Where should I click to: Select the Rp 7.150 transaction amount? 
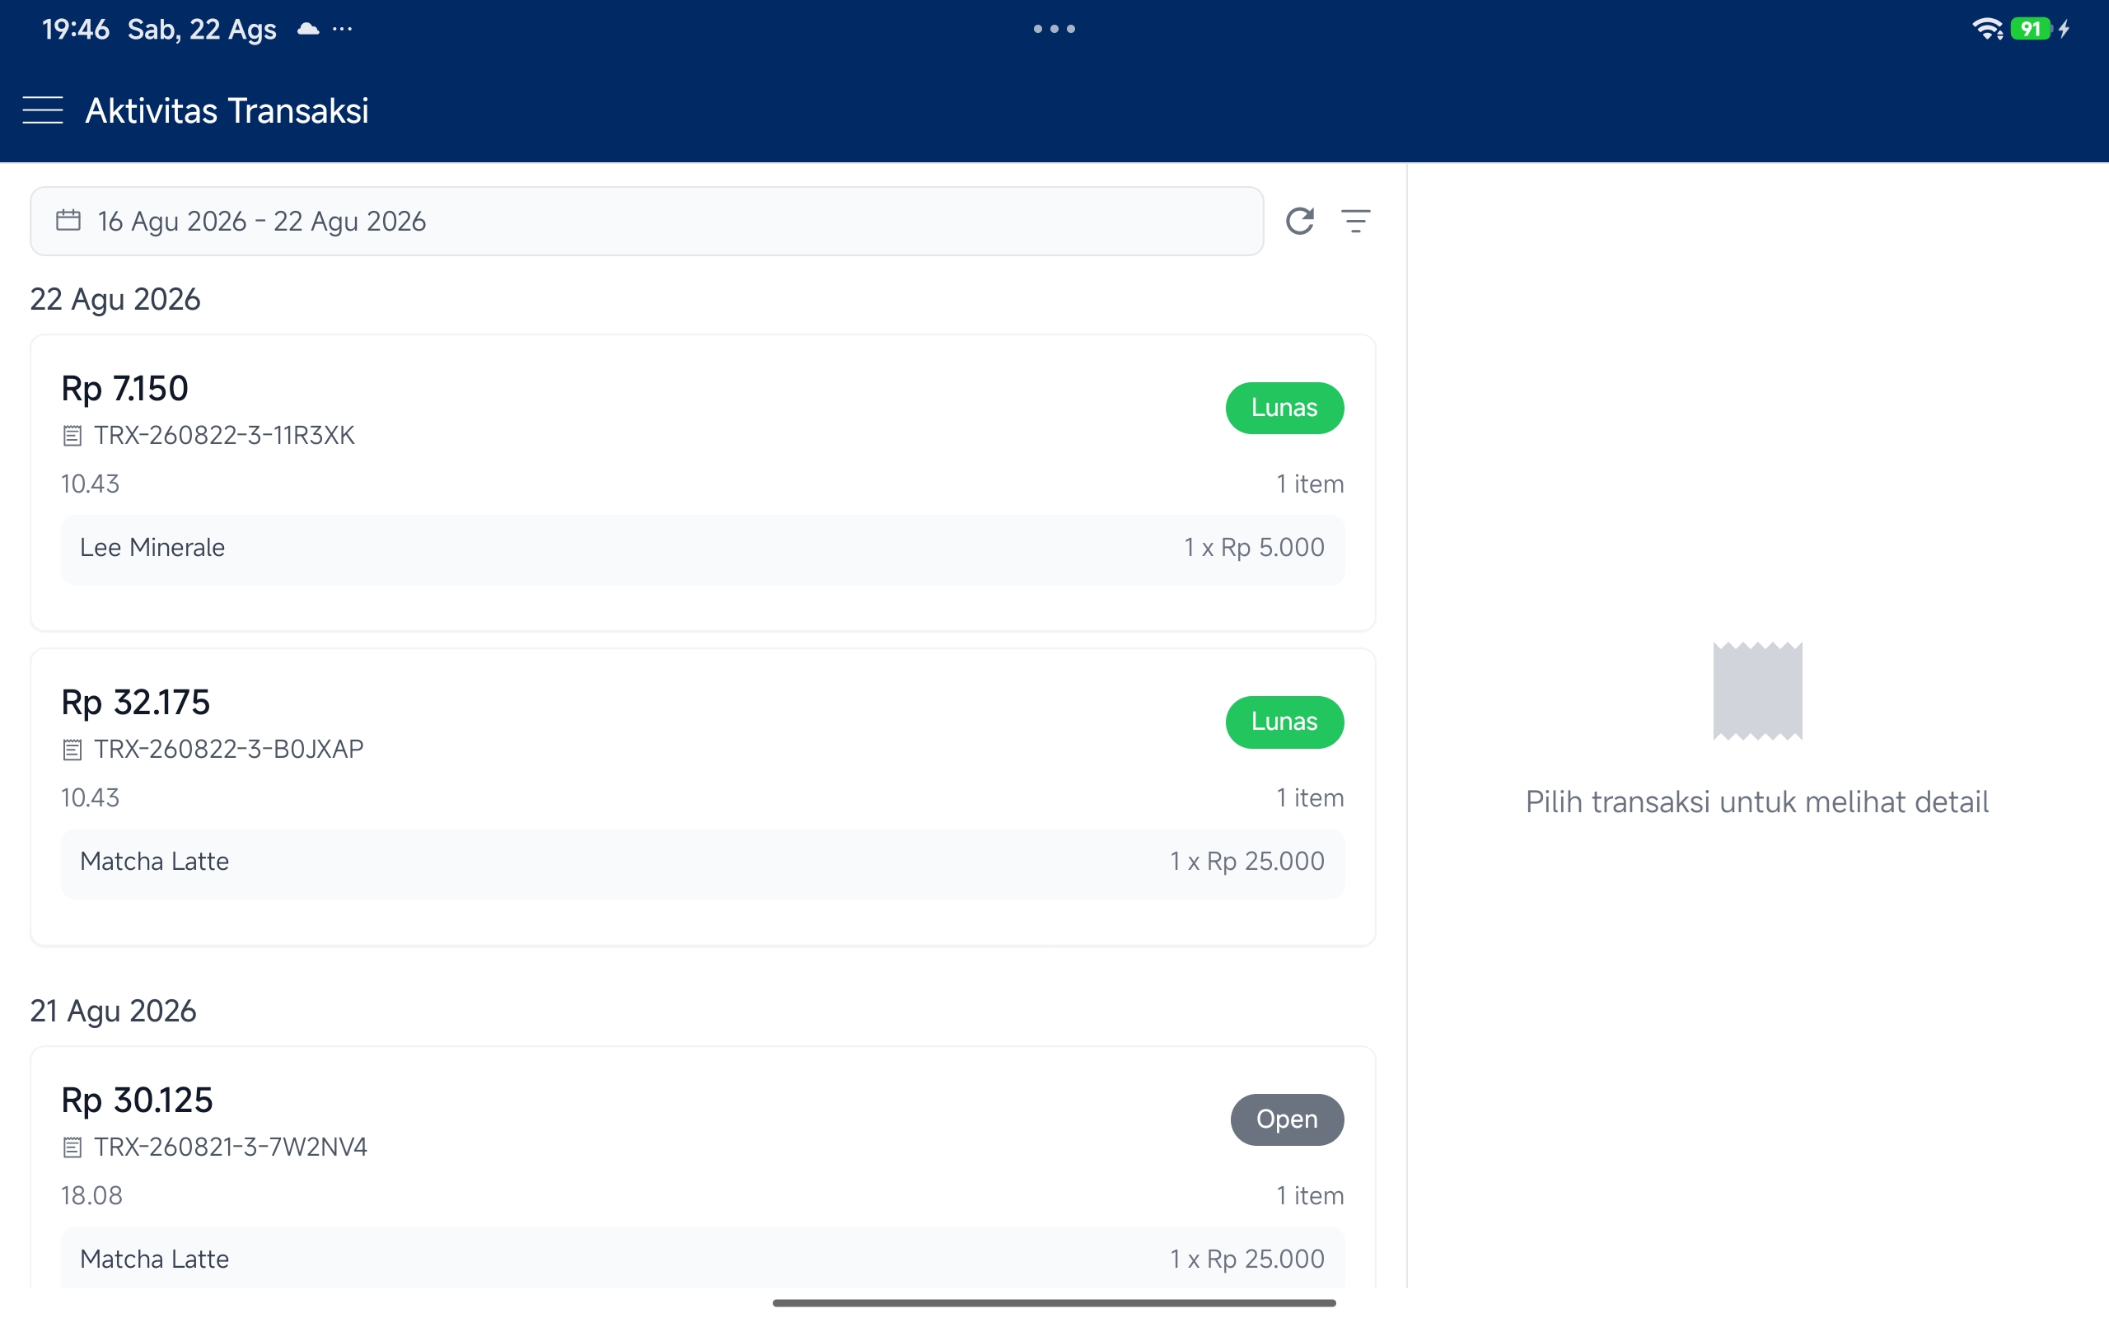[124, 389]
